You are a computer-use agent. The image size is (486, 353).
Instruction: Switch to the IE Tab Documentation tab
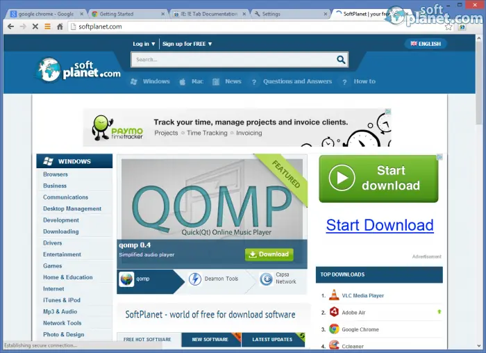[x=208, y=14]
